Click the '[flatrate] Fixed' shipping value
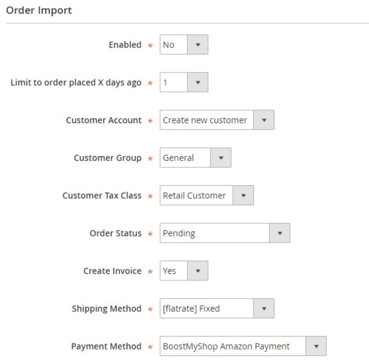 point(191,308)
